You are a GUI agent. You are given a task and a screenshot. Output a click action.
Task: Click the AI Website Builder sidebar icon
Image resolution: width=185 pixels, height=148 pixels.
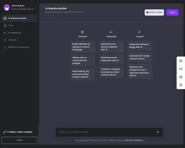pyautogui.click(x=5, y=18)
